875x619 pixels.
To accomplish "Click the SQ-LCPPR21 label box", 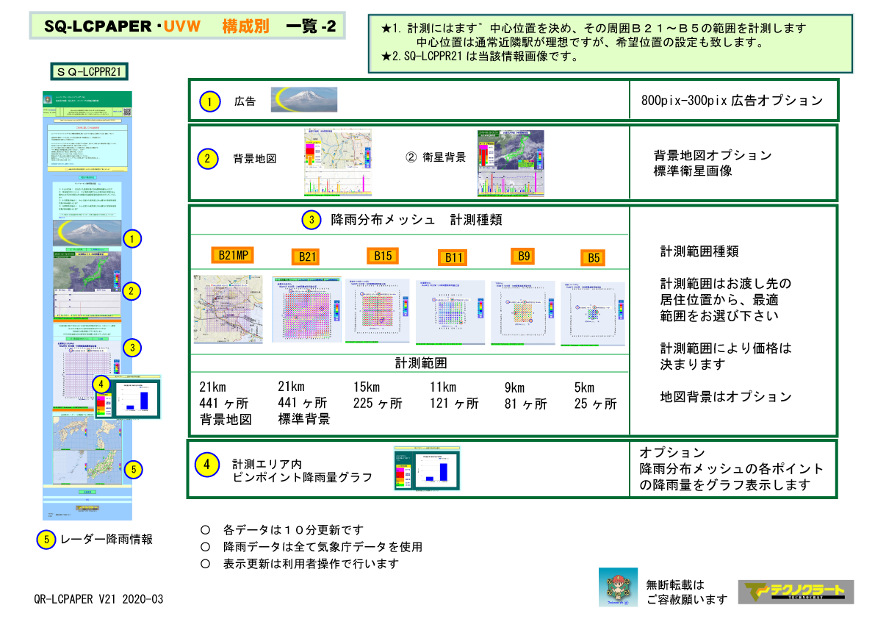I will pos(90,71).
